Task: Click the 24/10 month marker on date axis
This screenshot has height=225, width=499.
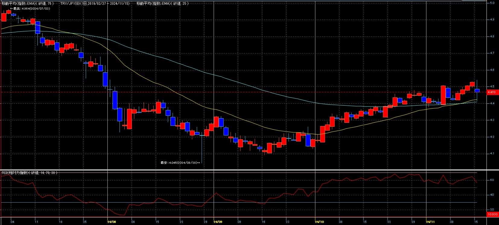Action: tap(319, 222)
